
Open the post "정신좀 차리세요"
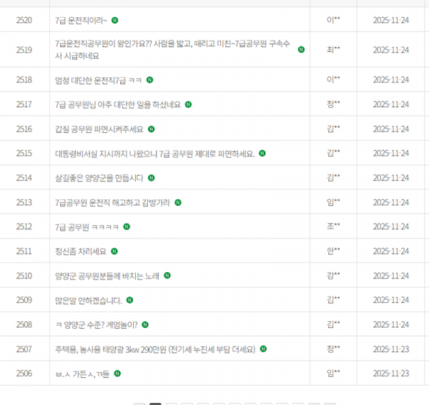click(x=80, y=251)
